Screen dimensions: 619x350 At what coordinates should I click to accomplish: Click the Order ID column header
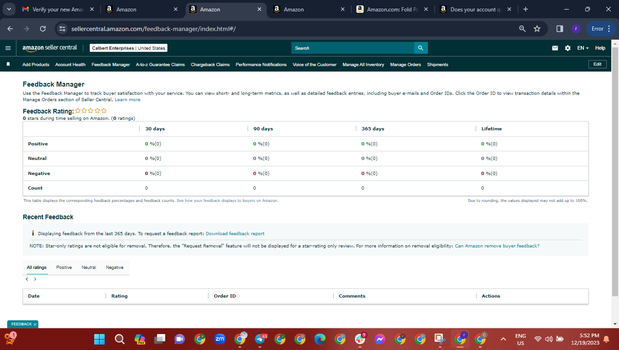pos(225,296)
